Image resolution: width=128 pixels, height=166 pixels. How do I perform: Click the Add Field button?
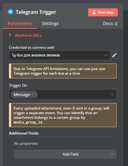[65, 154]
